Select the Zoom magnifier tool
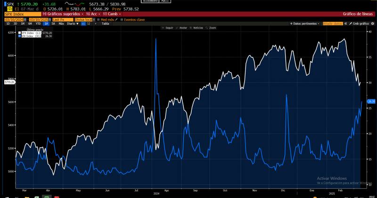The height and width of the screenshot is (198, 377). 211,28
